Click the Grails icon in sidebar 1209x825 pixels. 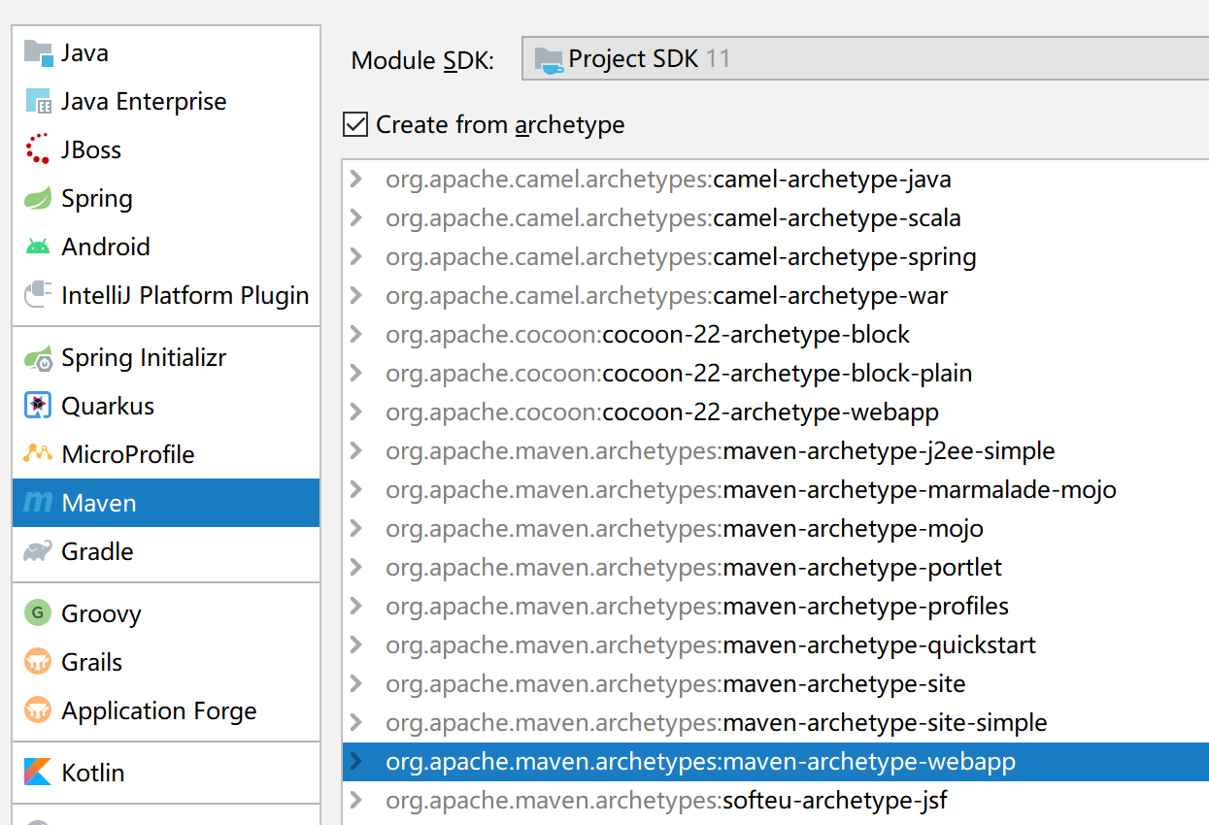pos(38,662)
